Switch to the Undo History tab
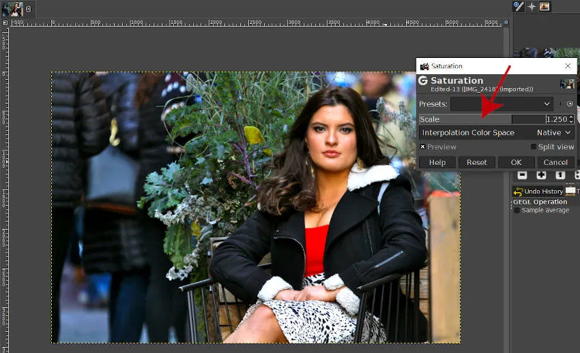This screenshot has height=353, width=580. coord(538,191)
